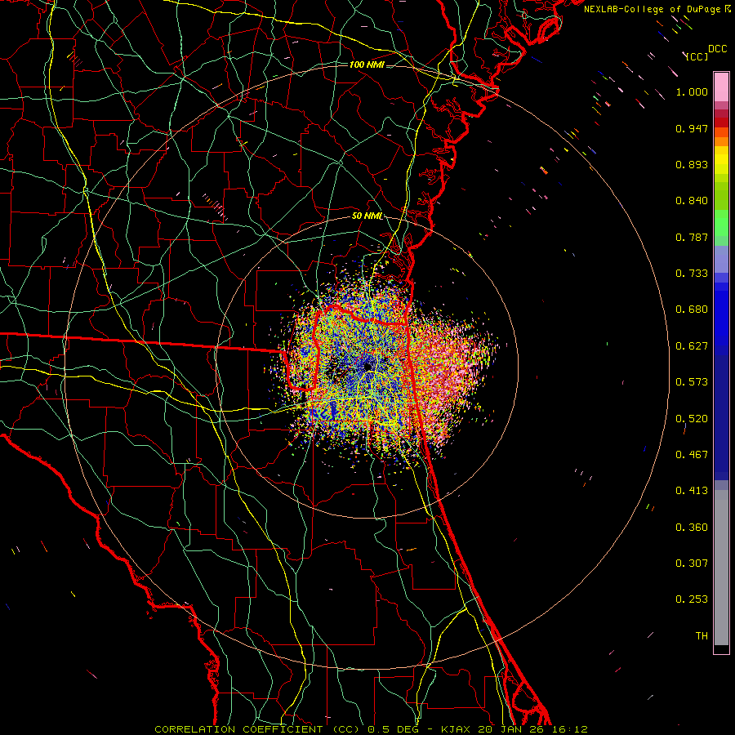735x735 pixels.
Task: Click the DCC label above the color scale
Action: [x=717, y=49]
